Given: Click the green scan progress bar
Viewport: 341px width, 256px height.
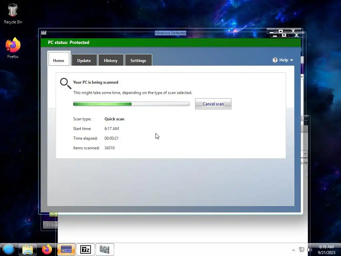Looking at the screenshot, I should coord(131,104).
